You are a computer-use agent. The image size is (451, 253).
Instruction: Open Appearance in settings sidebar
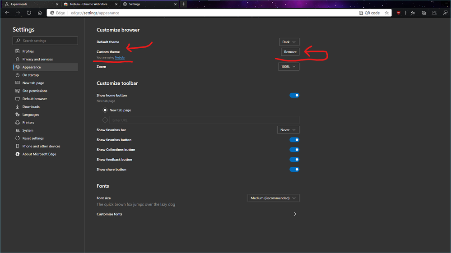(x=46, y=67)
